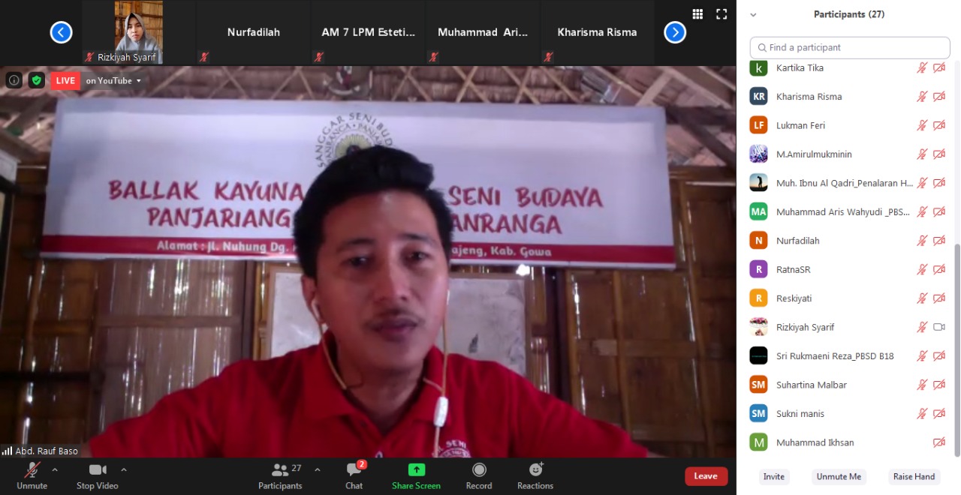Click the red LIVE streaming badge
The width and height of the screenshot is (961, 495).
click(x=65, y=80)
